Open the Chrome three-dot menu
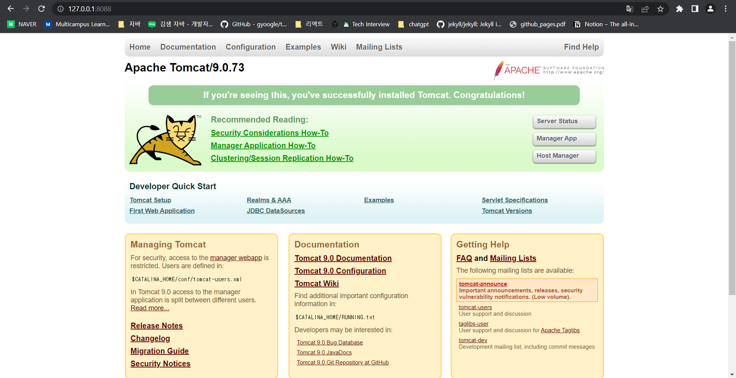This screenshot has height=378, width=736. click(x=726, y=9)
